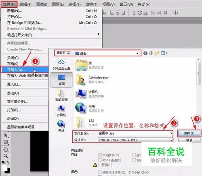Select 桌面 in places sidebar
Viewport: 202px width, 176px height.
tap(61, 80)
